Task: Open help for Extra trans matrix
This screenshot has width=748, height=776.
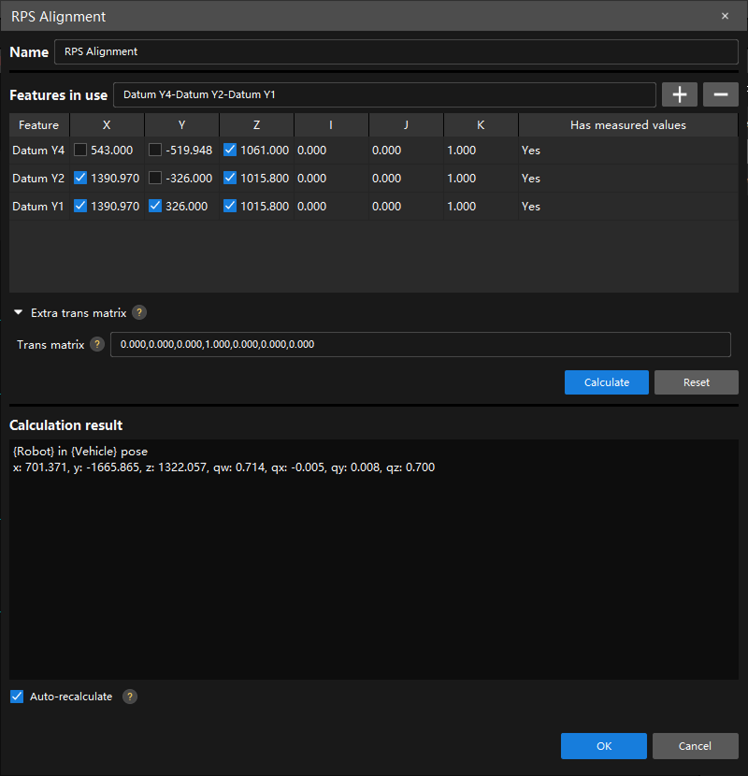Action: (x=139, y=313)
